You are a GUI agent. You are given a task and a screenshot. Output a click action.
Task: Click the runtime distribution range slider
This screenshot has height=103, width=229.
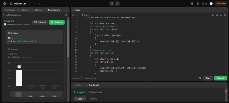click(x=37, y=94)
